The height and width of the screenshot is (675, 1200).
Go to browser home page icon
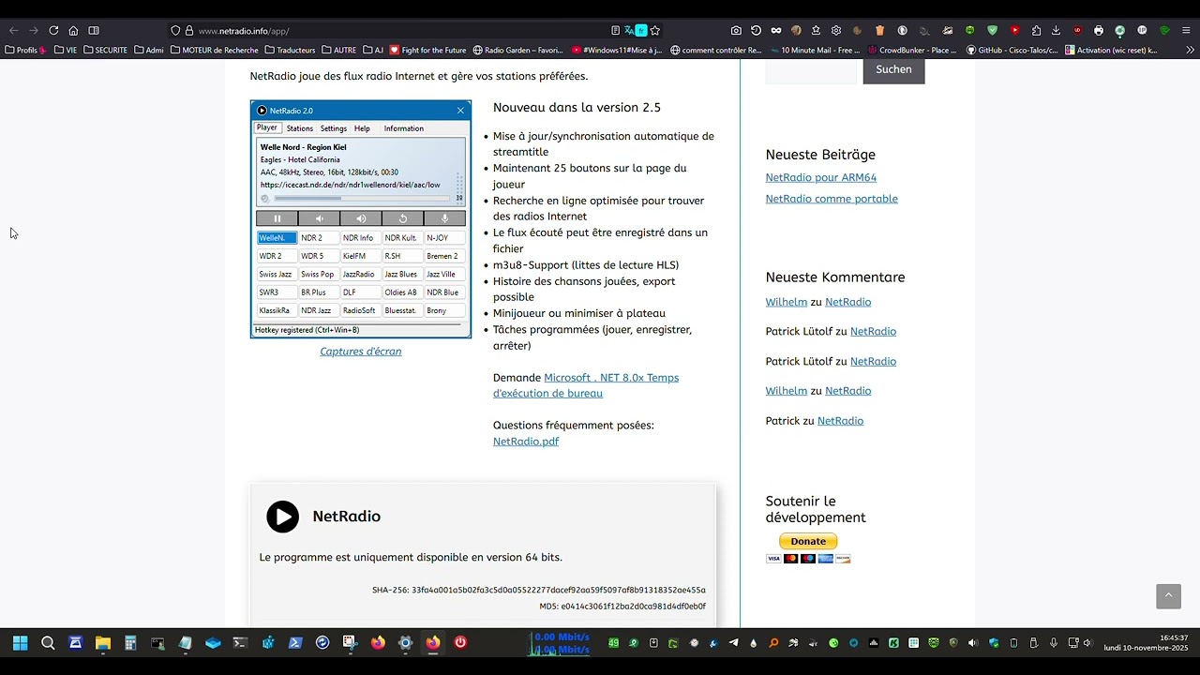(73, 30)
